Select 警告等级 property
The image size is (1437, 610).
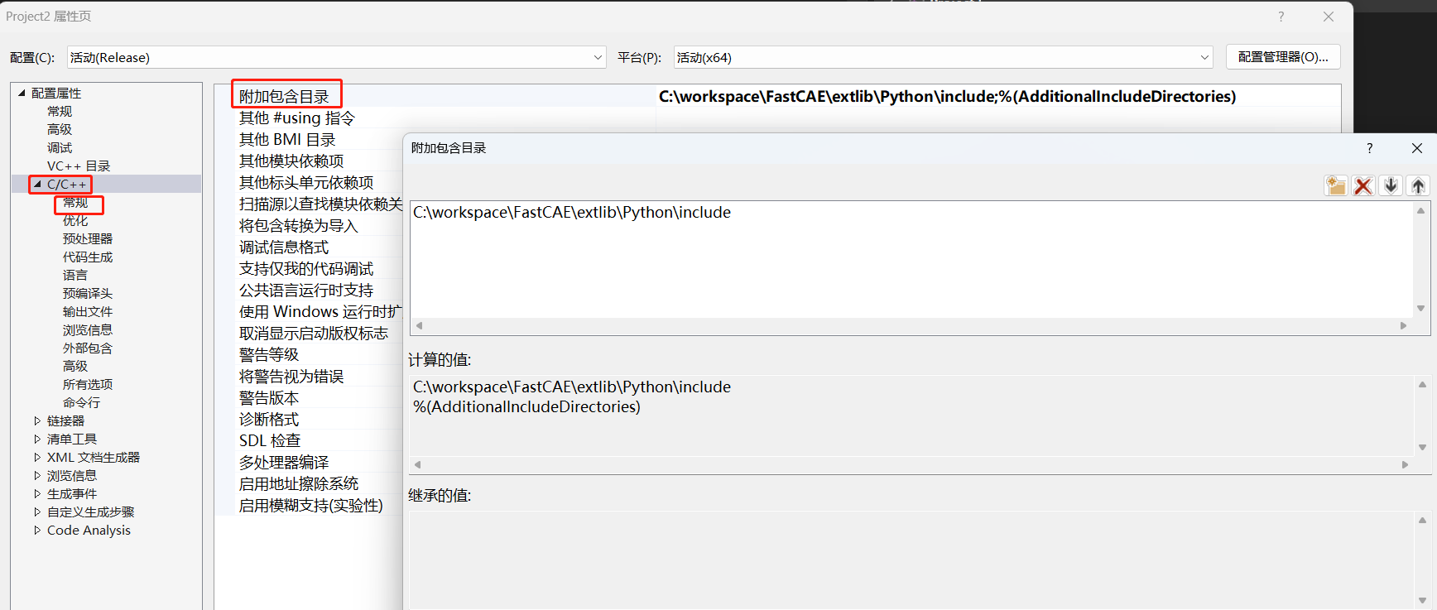[x=269, y=354]
